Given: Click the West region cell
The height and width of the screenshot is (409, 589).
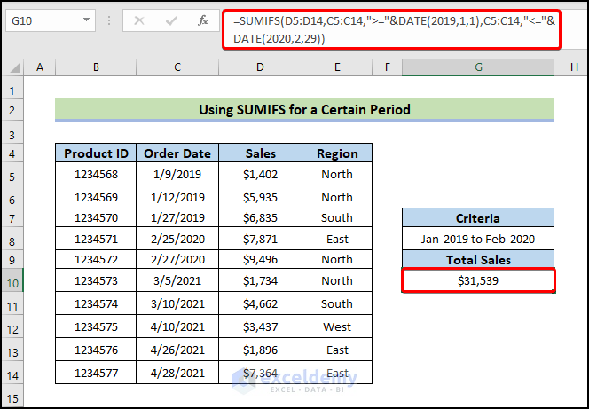Looking at the screenshot, I should point(337,328).
